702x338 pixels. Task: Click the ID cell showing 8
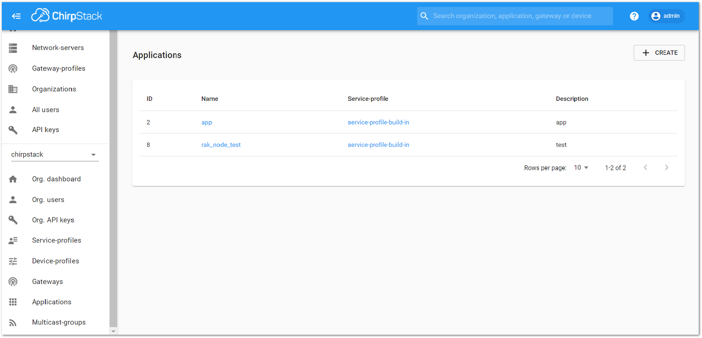point(148,145)
